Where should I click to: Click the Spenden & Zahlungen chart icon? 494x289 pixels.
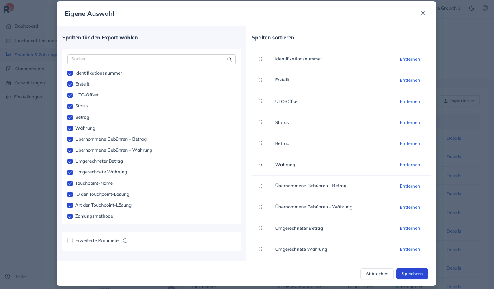tap(9, 55)
